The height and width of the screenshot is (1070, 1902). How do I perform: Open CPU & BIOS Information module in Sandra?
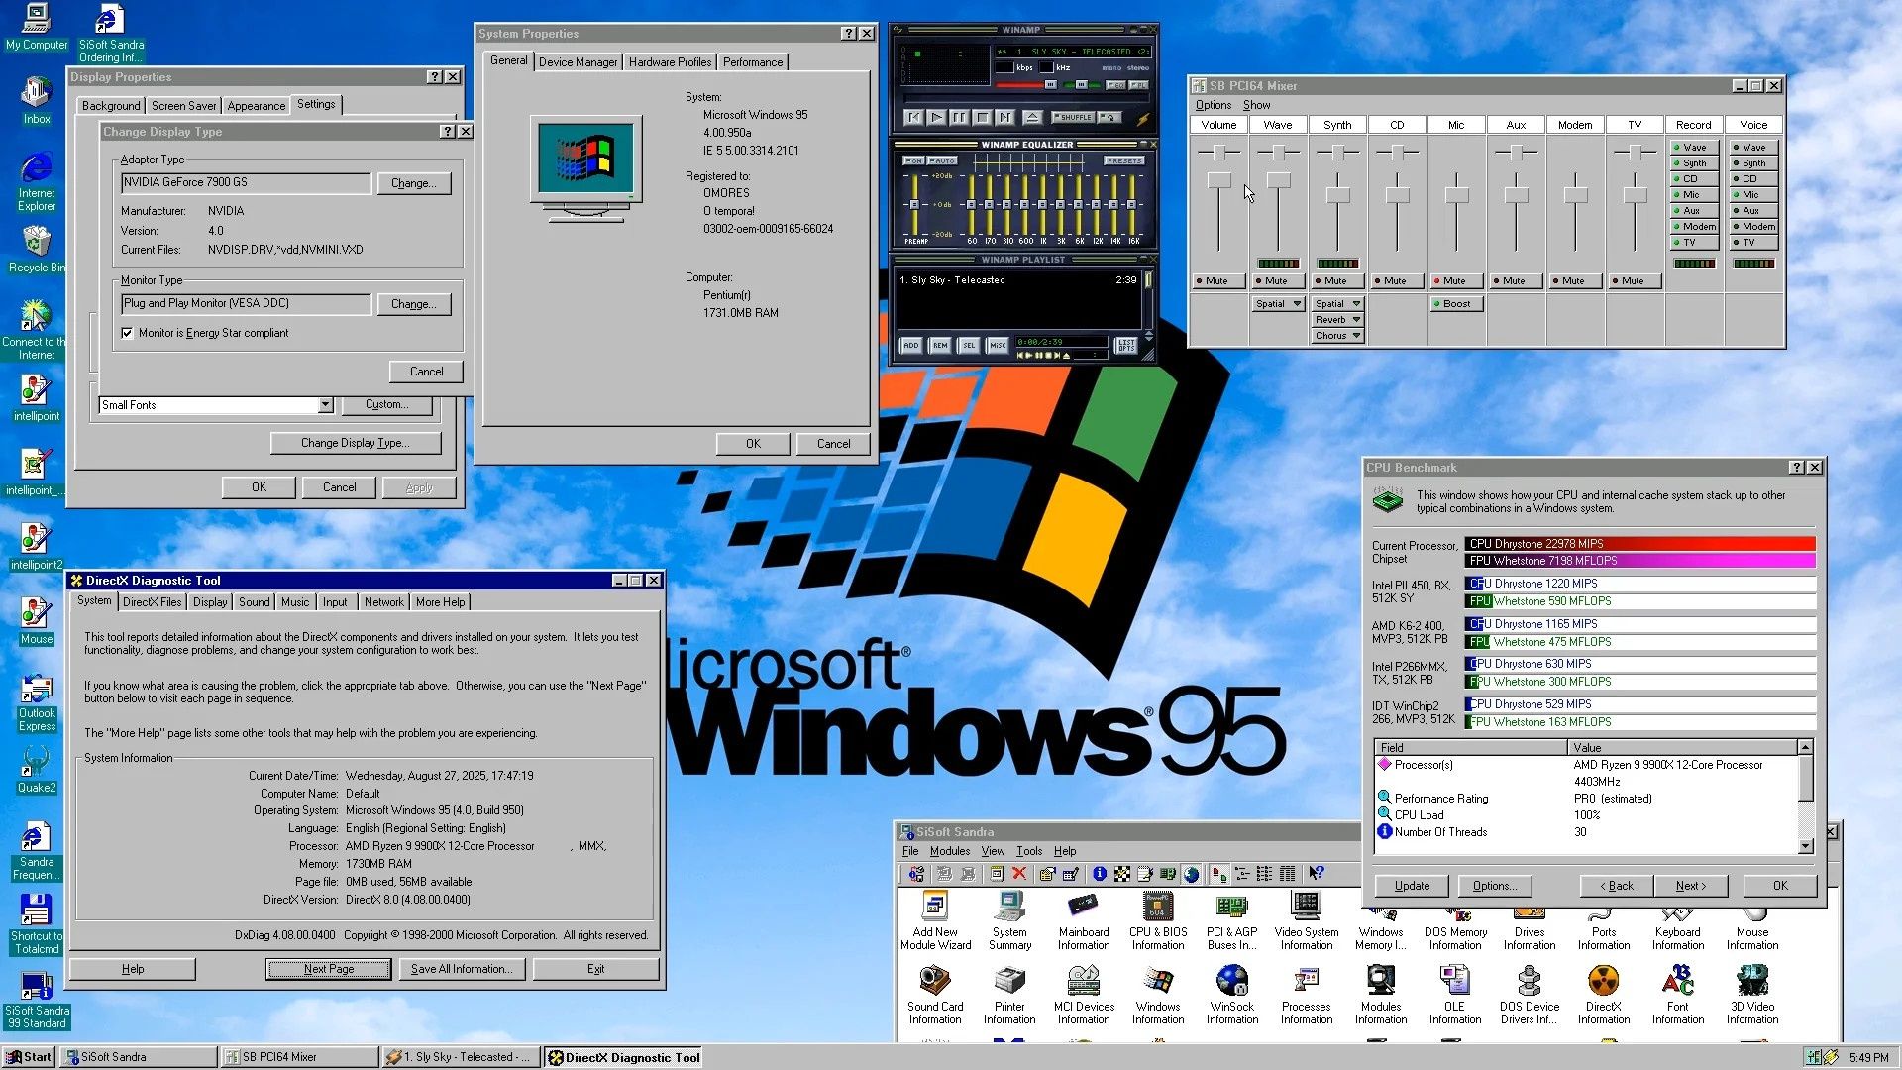(x=1157, y=921)
